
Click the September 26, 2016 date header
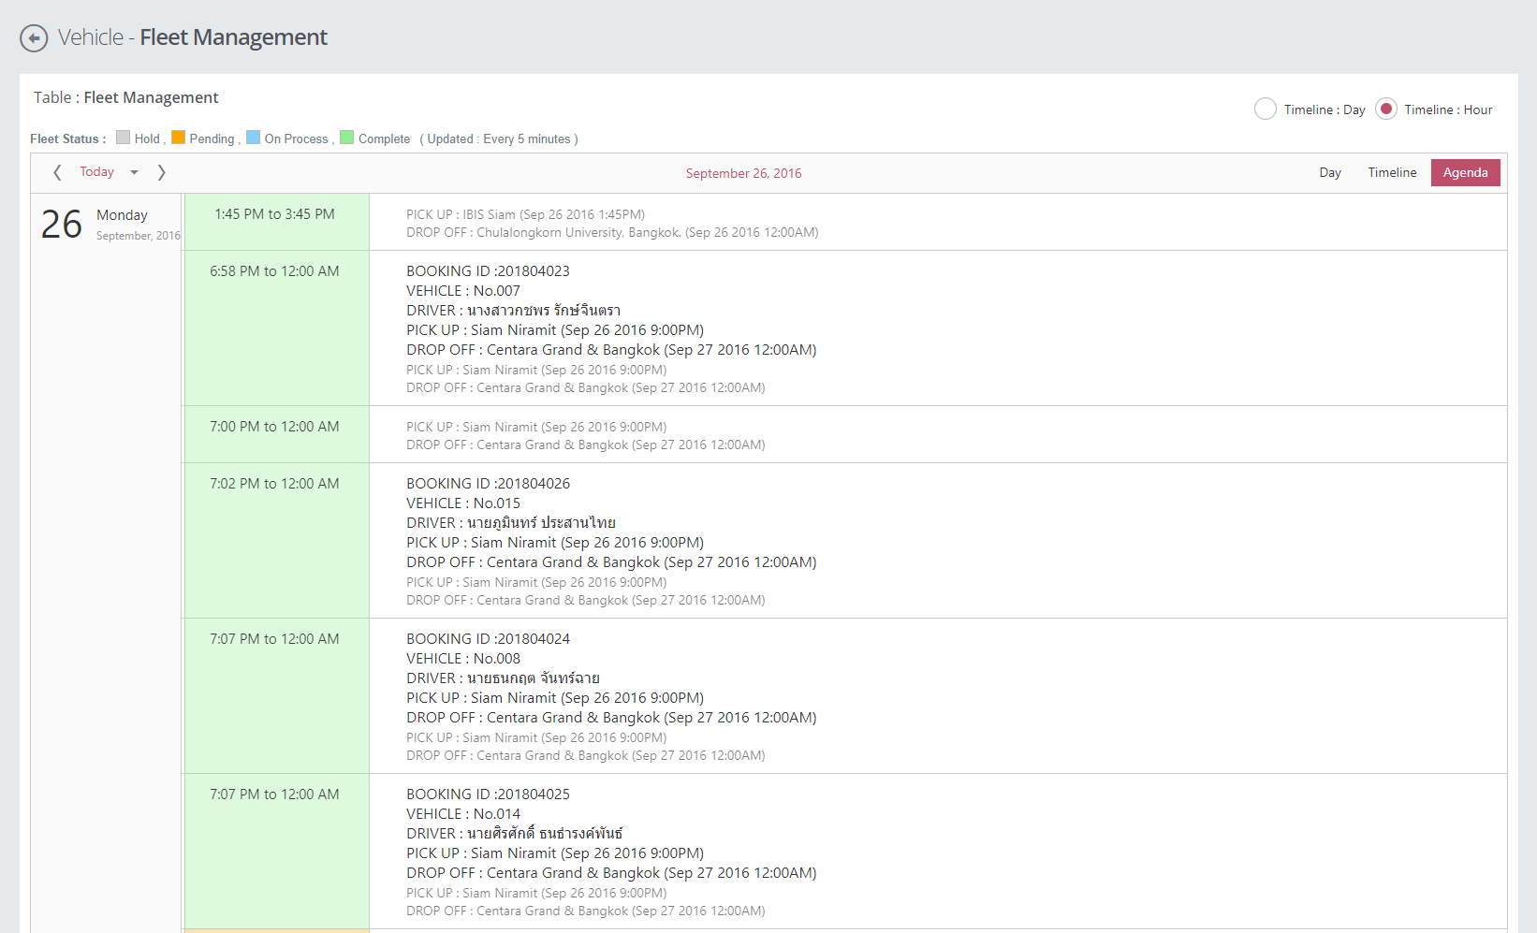coord(743,173)
